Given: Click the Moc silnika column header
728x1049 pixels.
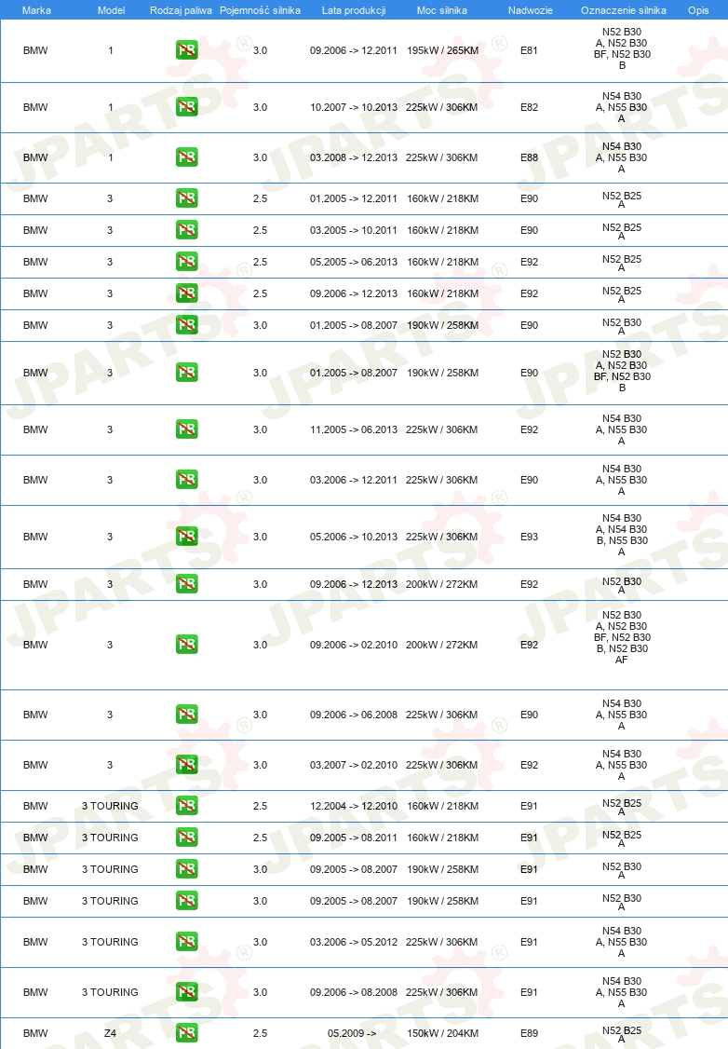Looking at the screenshot, I should [442, 10].
